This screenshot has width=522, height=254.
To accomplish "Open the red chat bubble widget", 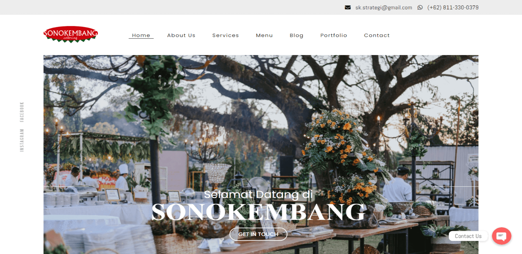I will pyautogui.click(x=501, y=236).
